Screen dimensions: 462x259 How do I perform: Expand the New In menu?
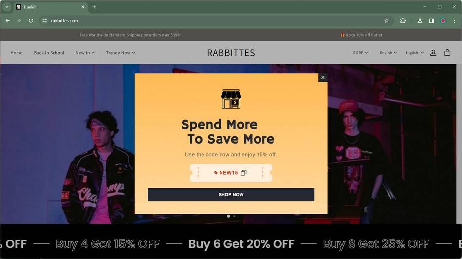[85, 53]
